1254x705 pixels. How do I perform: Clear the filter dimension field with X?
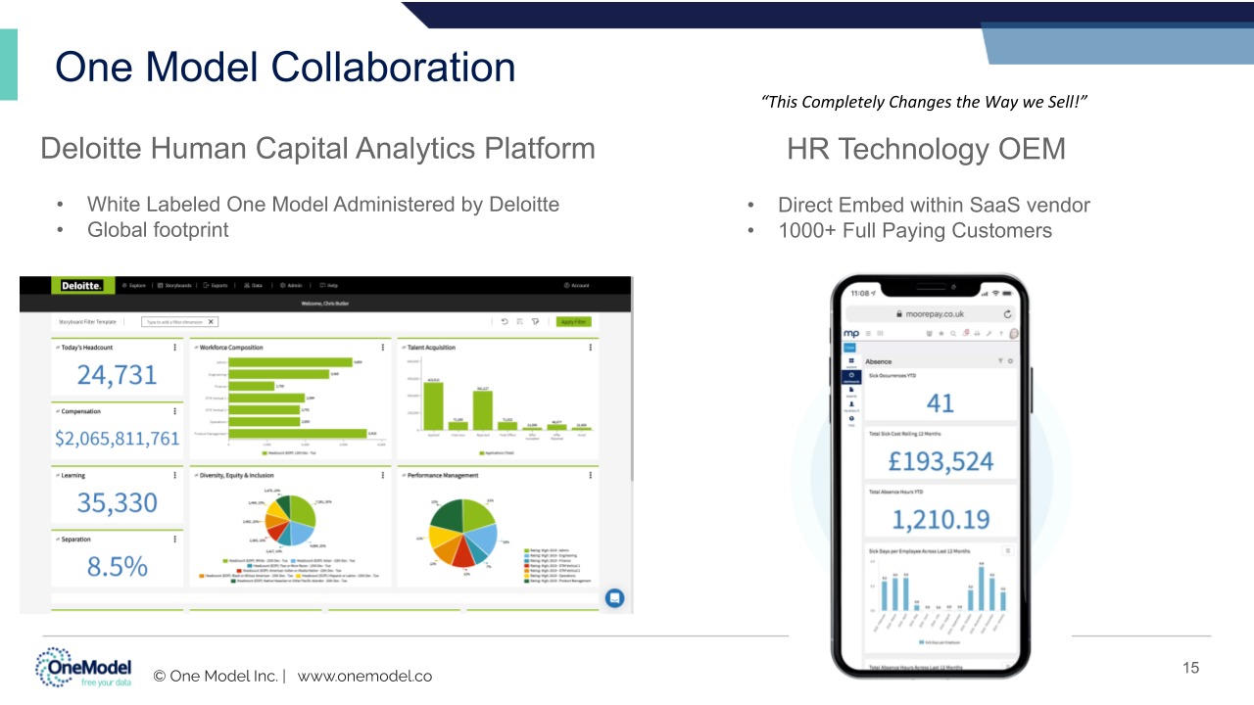point(211,321)
